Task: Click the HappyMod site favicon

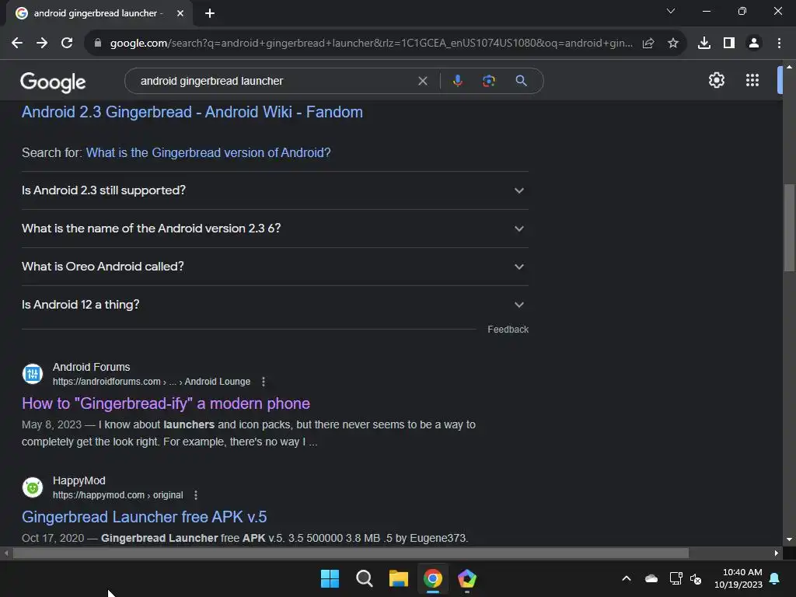Action: 33,488
